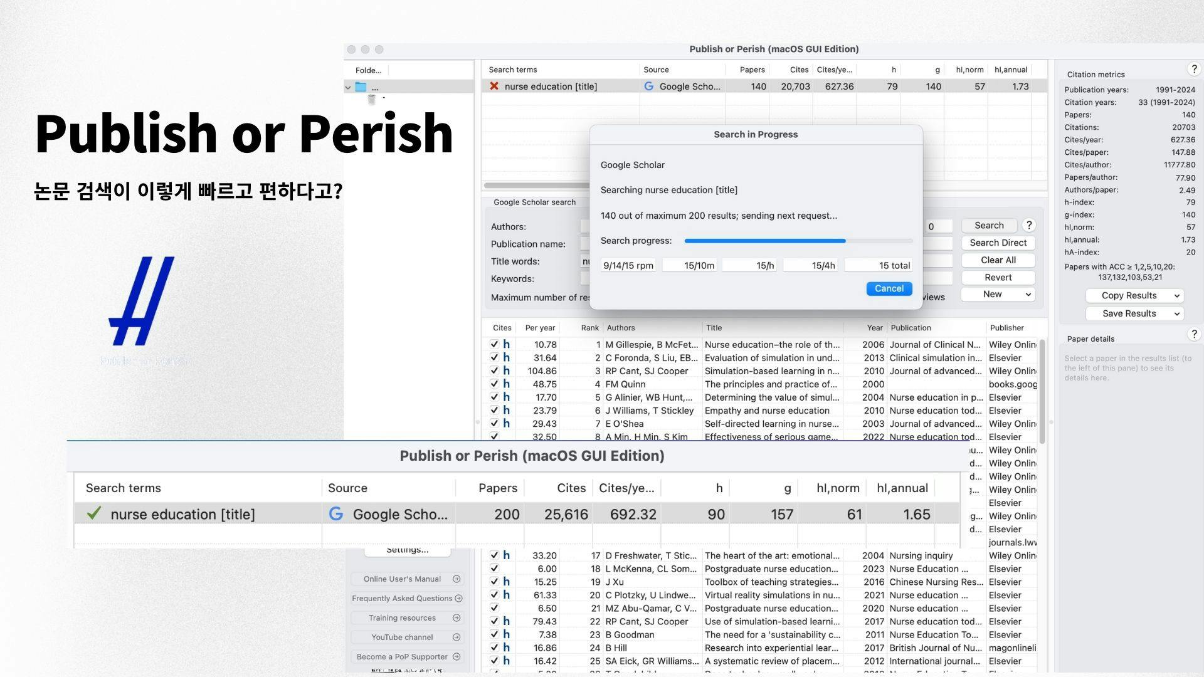
Task: Toggle the checkbox for the J Xu paper
Action: pos(494,582)
